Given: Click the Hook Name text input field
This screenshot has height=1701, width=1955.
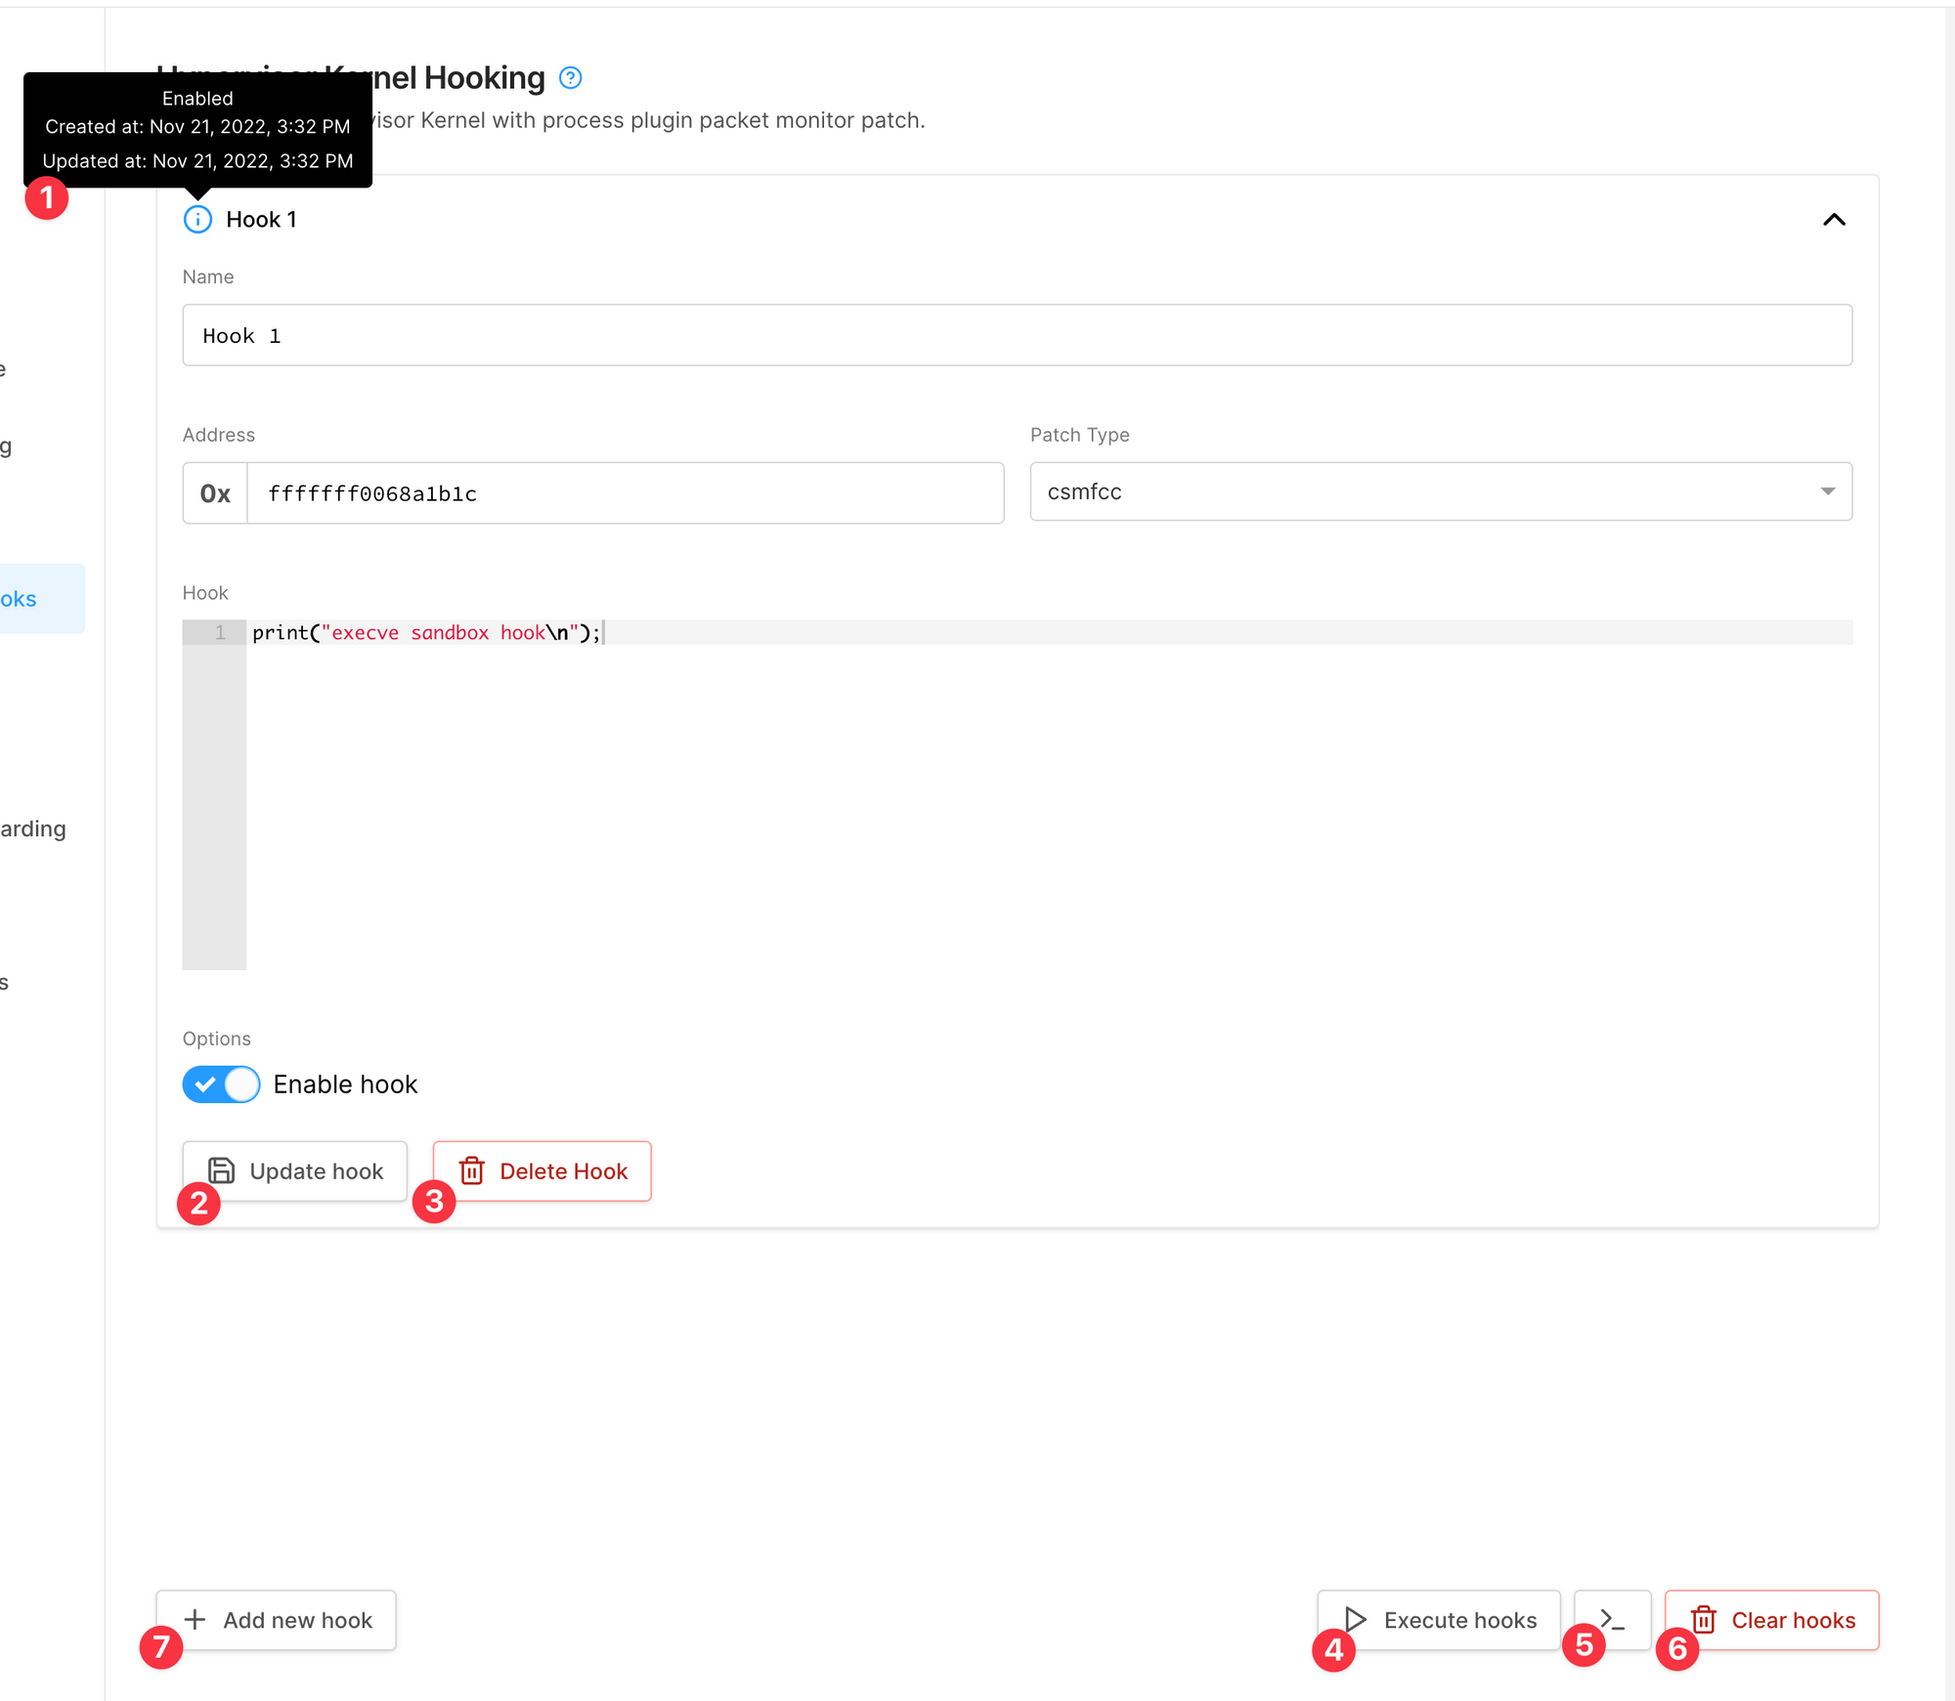Looking at the screenshot, I should [x=1018, y=334].
